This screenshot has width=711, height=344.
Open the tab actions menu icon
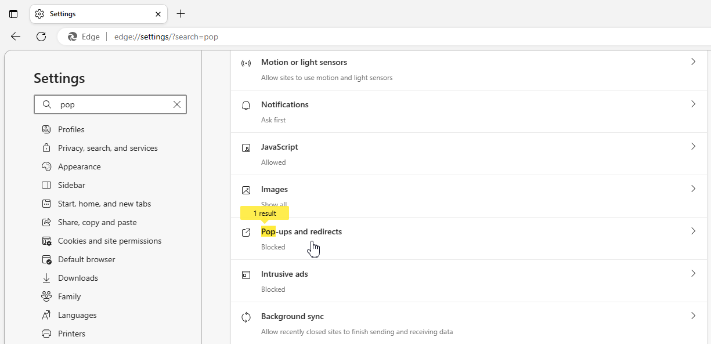point(13,14)
